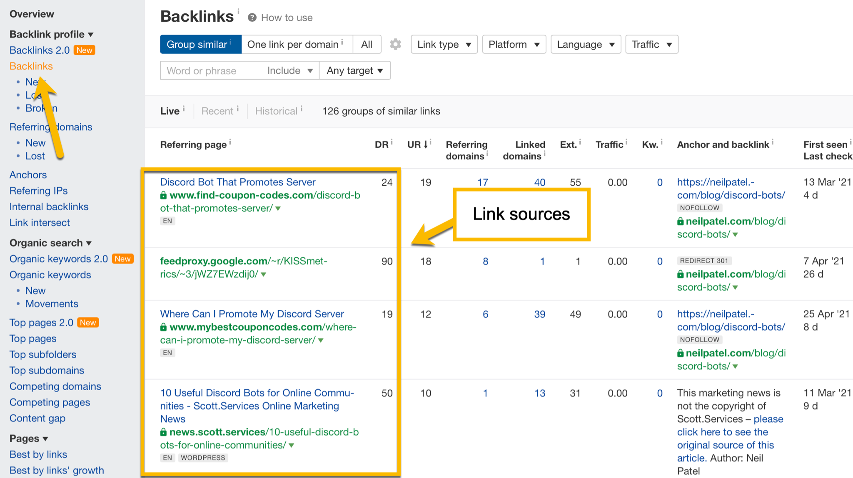Image resolution: width=853 pixels, height=478 pixels.
Task: Open the Platform filter dropdown
Action: point(514,44)
